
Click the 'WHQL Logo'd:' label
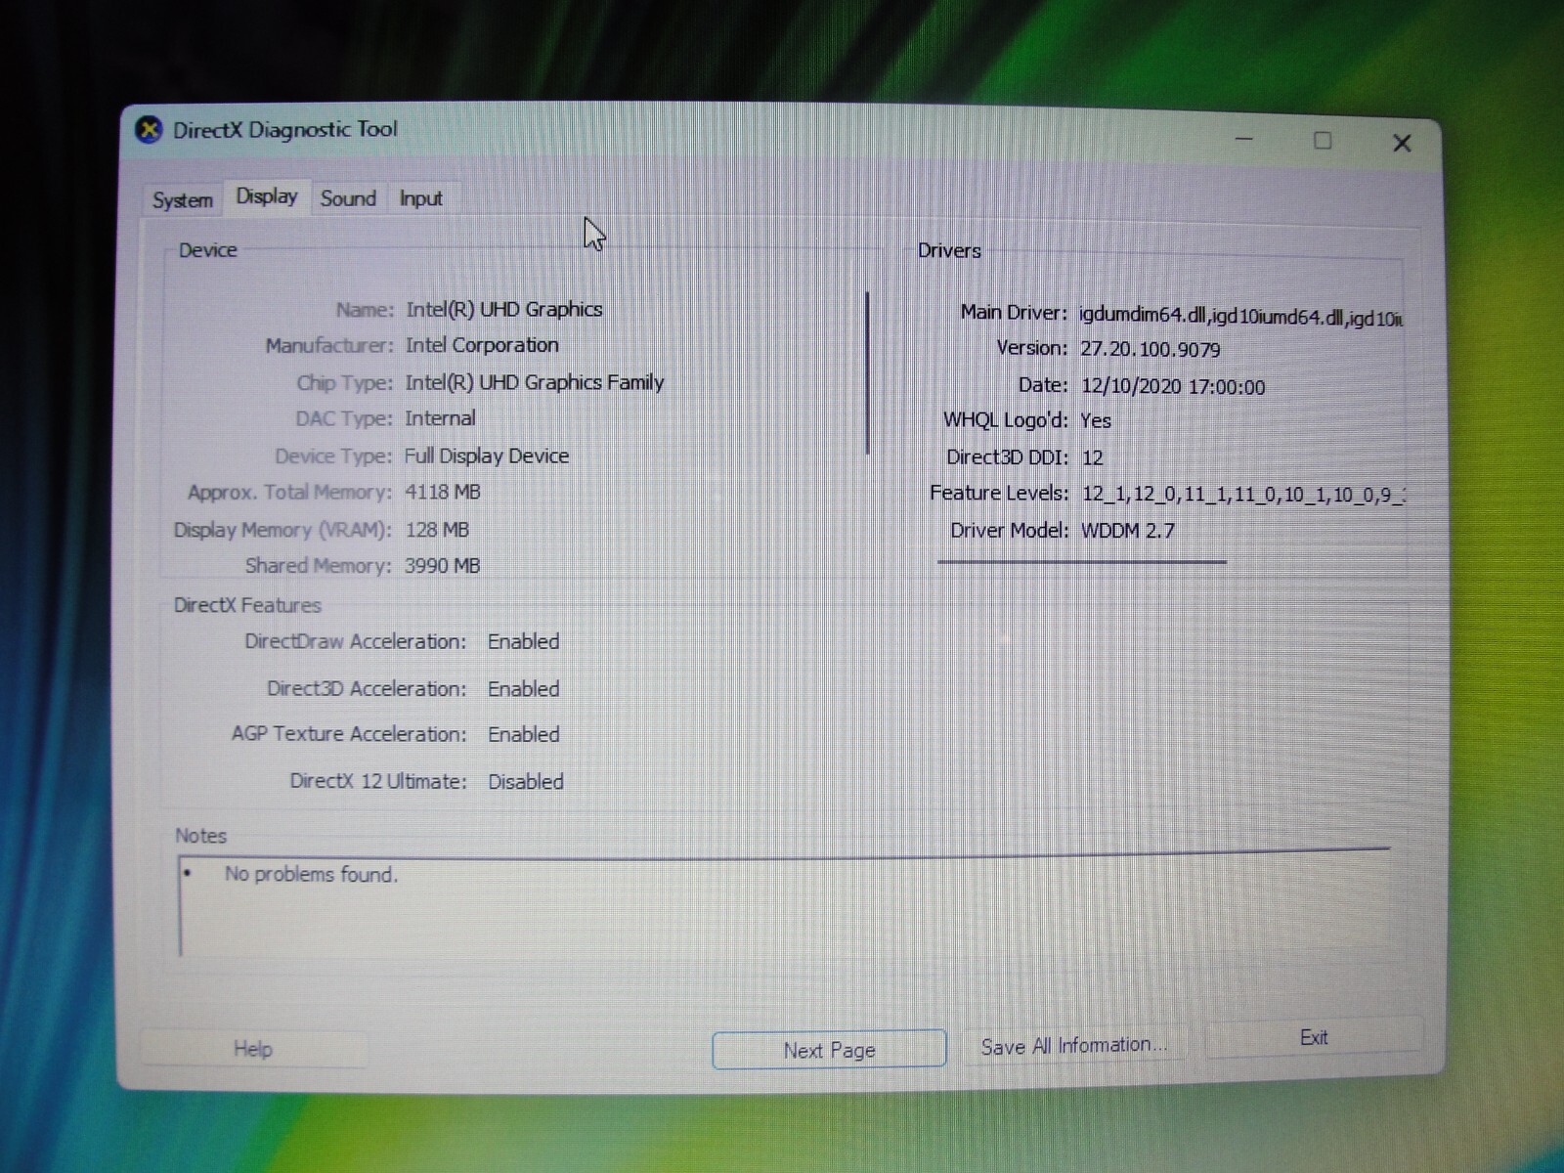(1006, 420)
